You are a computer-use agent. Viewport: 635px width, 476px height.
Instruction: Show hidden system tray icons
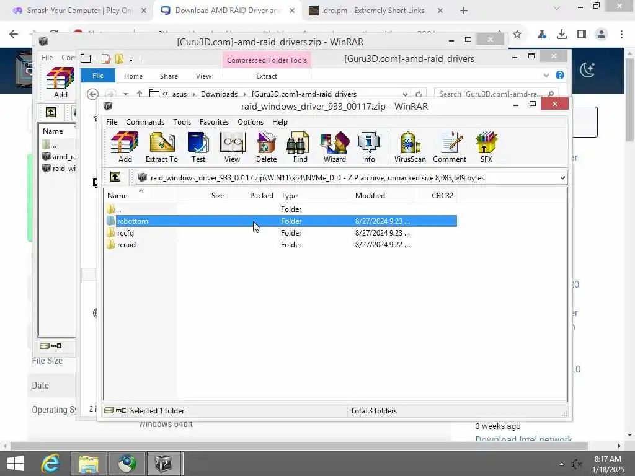click(x=561, y=464)
